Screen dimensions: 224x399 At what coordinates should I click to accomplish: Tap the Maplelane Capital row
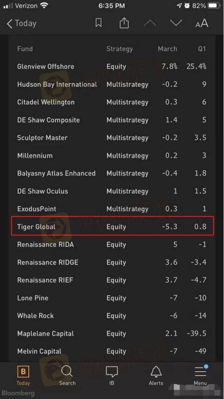(x=112, y=333)
